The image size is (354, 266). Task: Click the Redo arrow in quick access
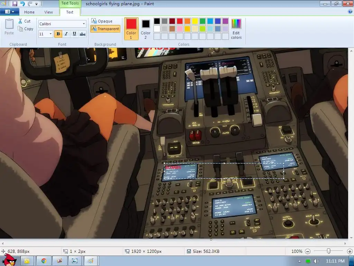[x=30, y=3]
